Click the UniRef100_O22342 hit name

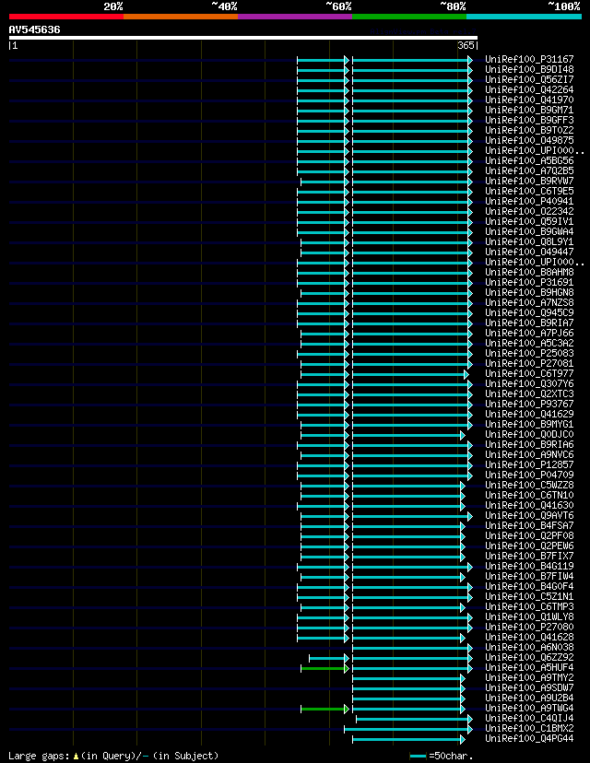coord(529,211)
